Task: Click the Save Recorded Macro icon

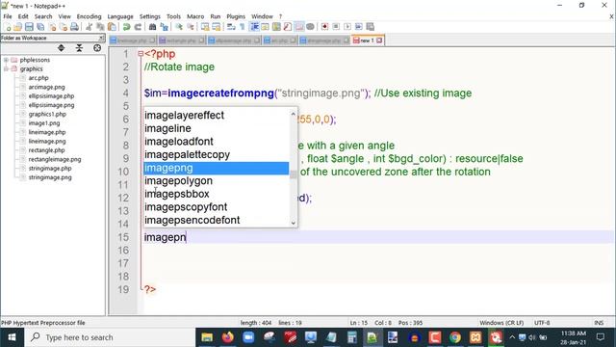Action: tap(370, 27)
